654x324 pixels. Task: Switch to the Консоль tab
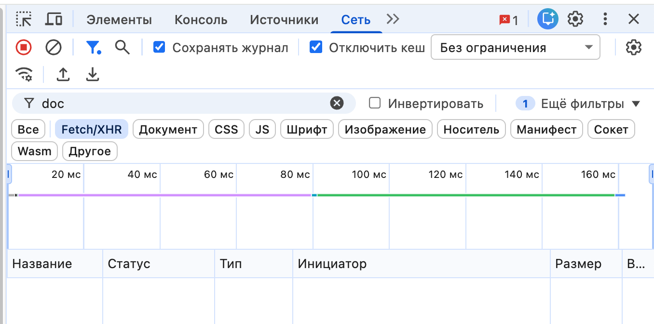[201, 19]
